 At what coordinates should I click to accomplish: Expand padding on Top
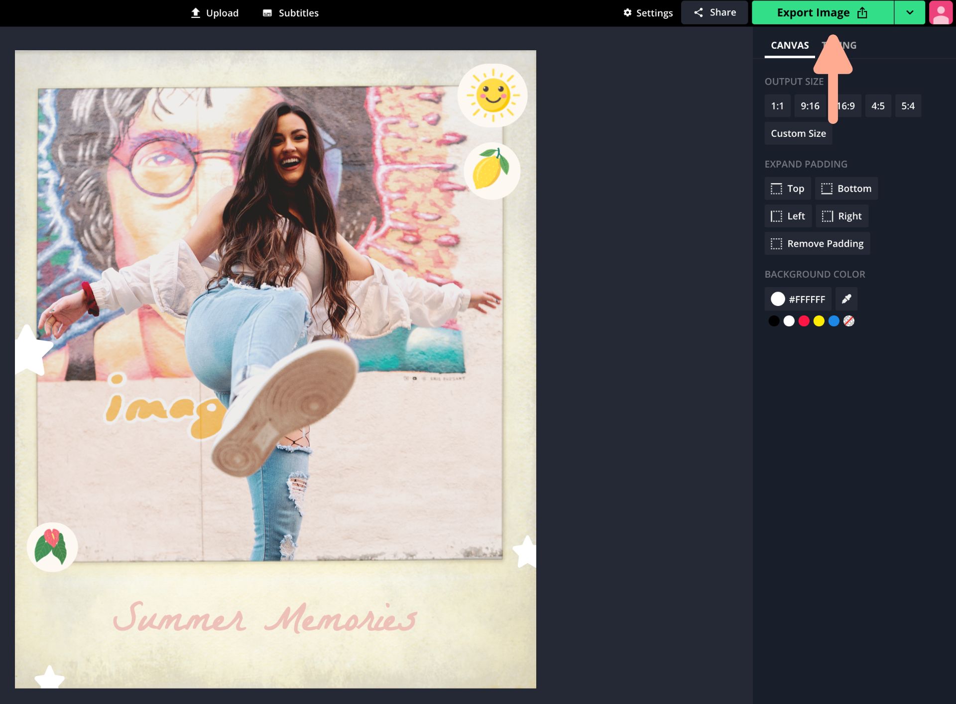788,189
